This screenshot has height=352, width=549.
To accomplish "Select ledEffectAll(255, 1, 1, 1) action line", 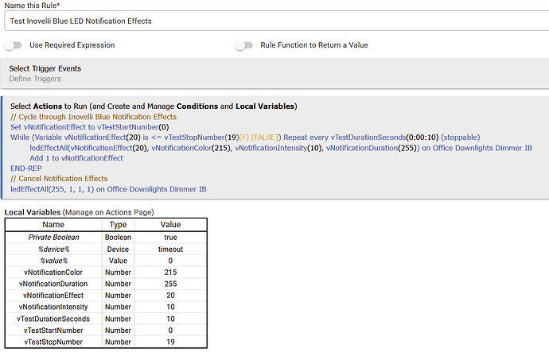I will click(x=108, y=189).
